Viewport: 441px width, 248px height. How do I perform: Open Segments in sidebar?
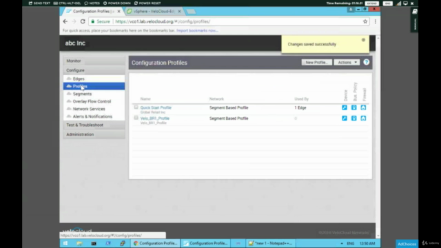pos(94,94)
